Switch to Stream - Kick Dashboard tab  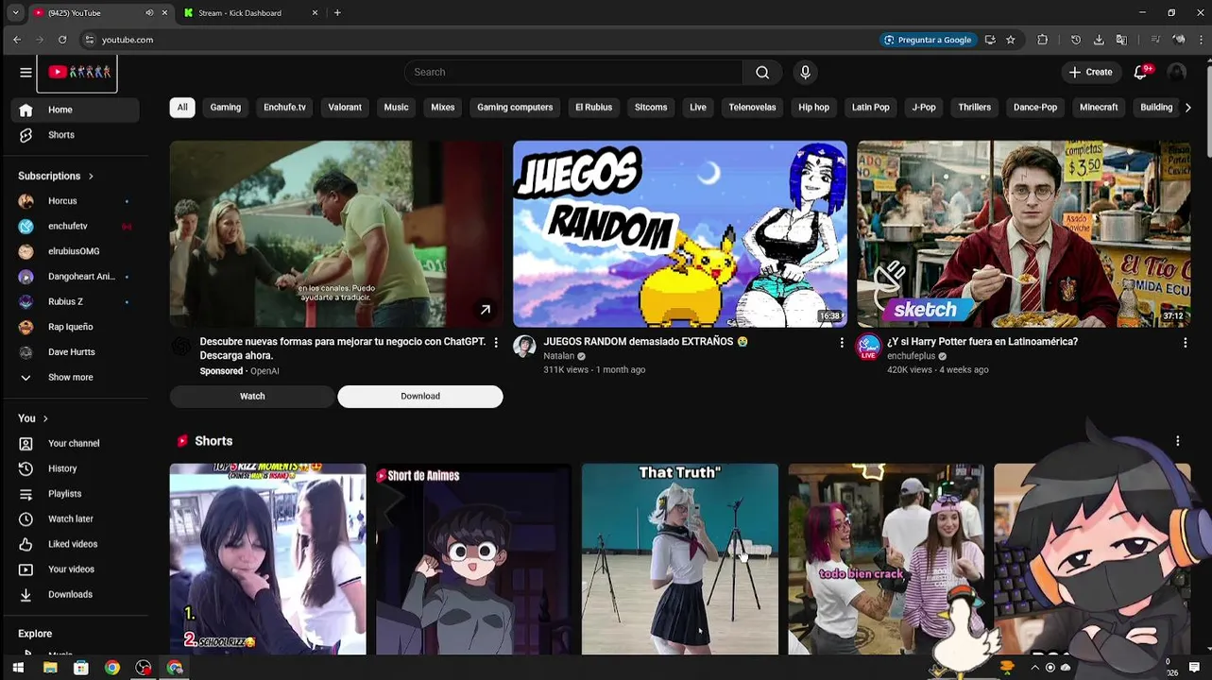tap(250, 13)
